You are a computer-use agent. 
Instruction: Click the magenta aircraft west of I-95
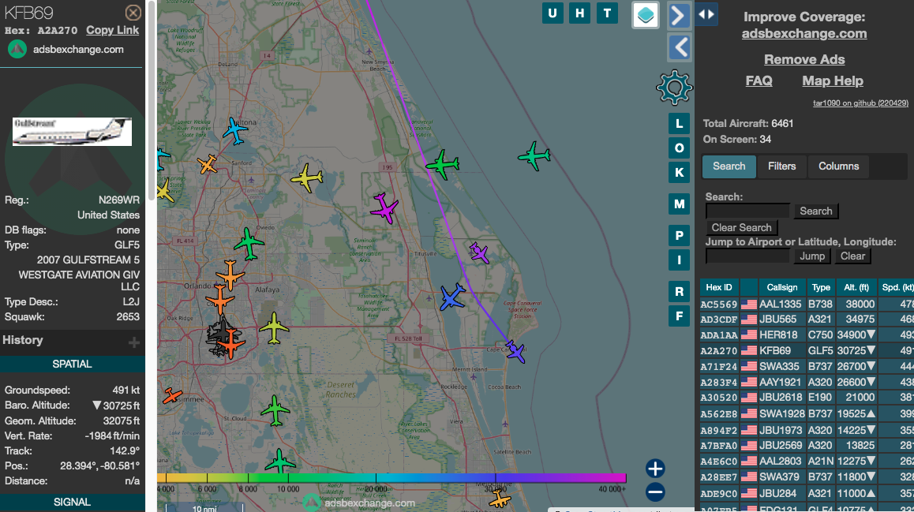click(384, 208)
